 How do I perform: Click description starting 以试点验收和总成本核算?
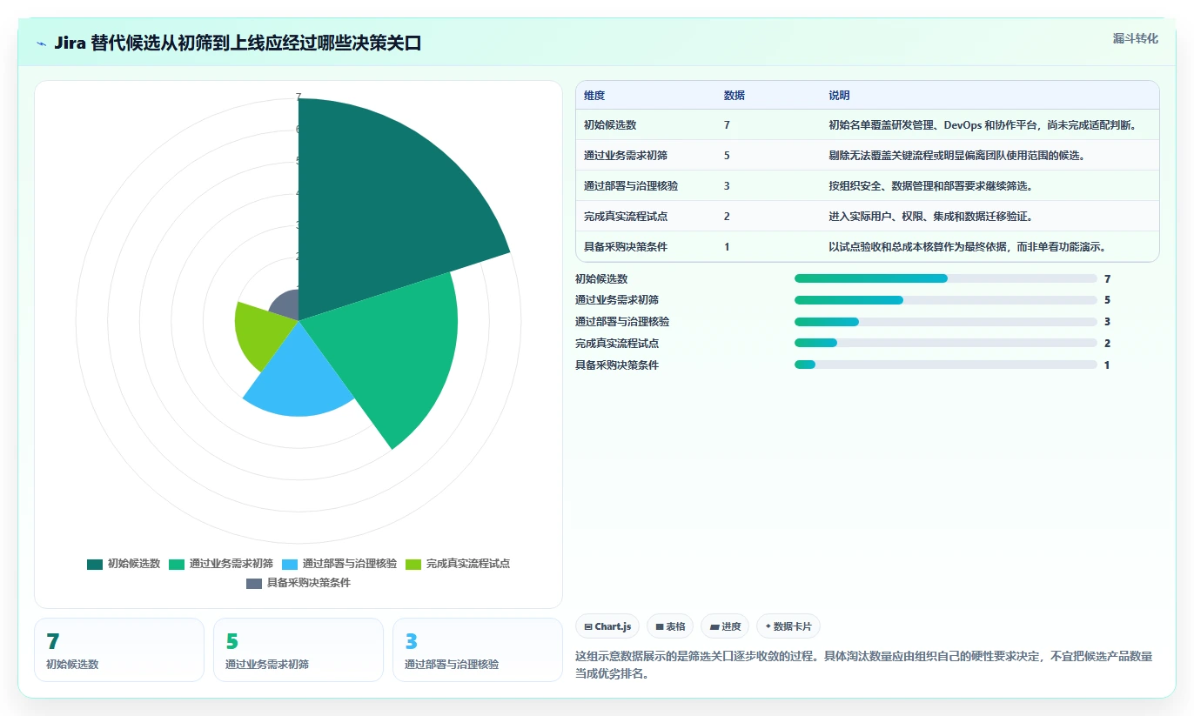[968, 247]
